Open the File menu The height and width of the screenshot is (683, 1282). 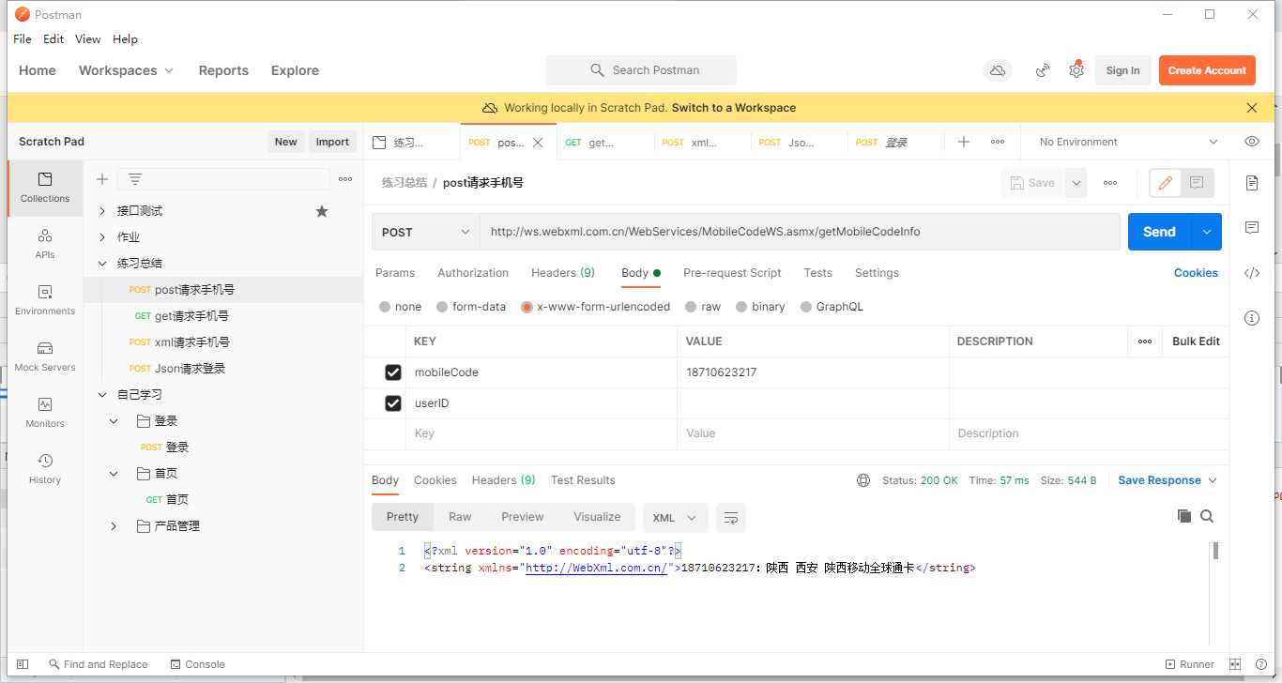[23, 39]
